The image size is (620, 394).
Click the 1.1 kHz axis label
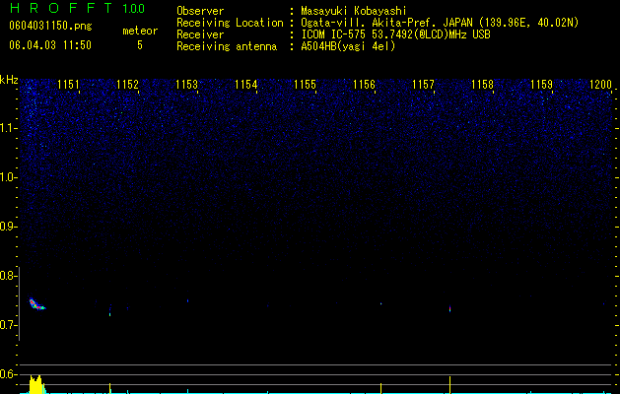[9, 128]
